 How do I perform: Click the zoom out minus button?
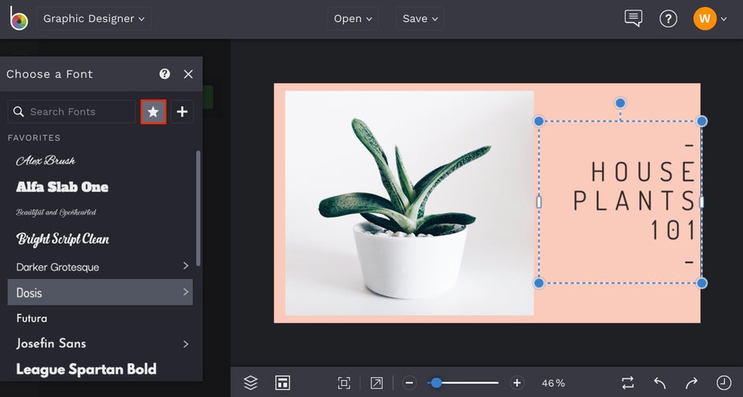click(409, 383)
